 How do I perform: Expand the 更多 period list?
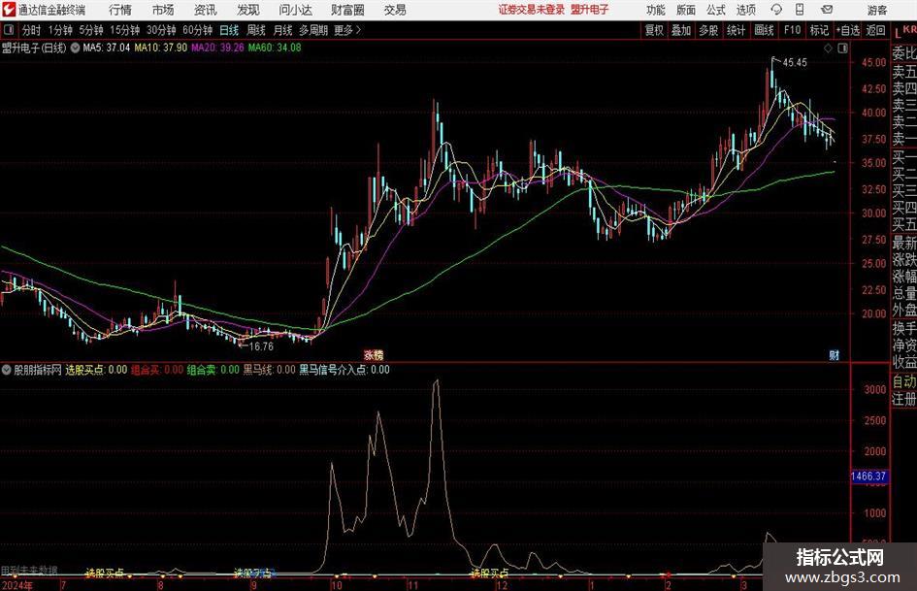347,30
